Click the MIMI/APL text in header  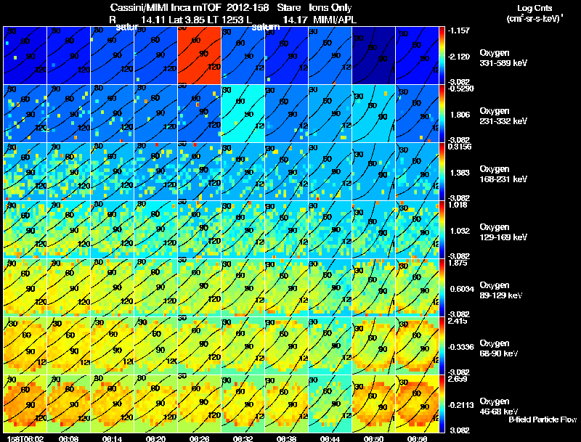click(335, 20)
